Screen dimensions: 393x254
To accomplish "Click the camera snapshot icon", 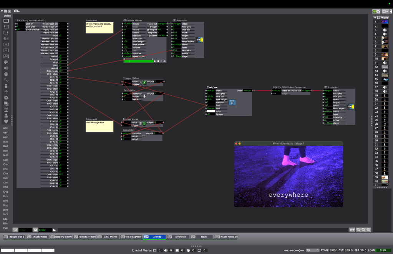I will tap(16, 12).
